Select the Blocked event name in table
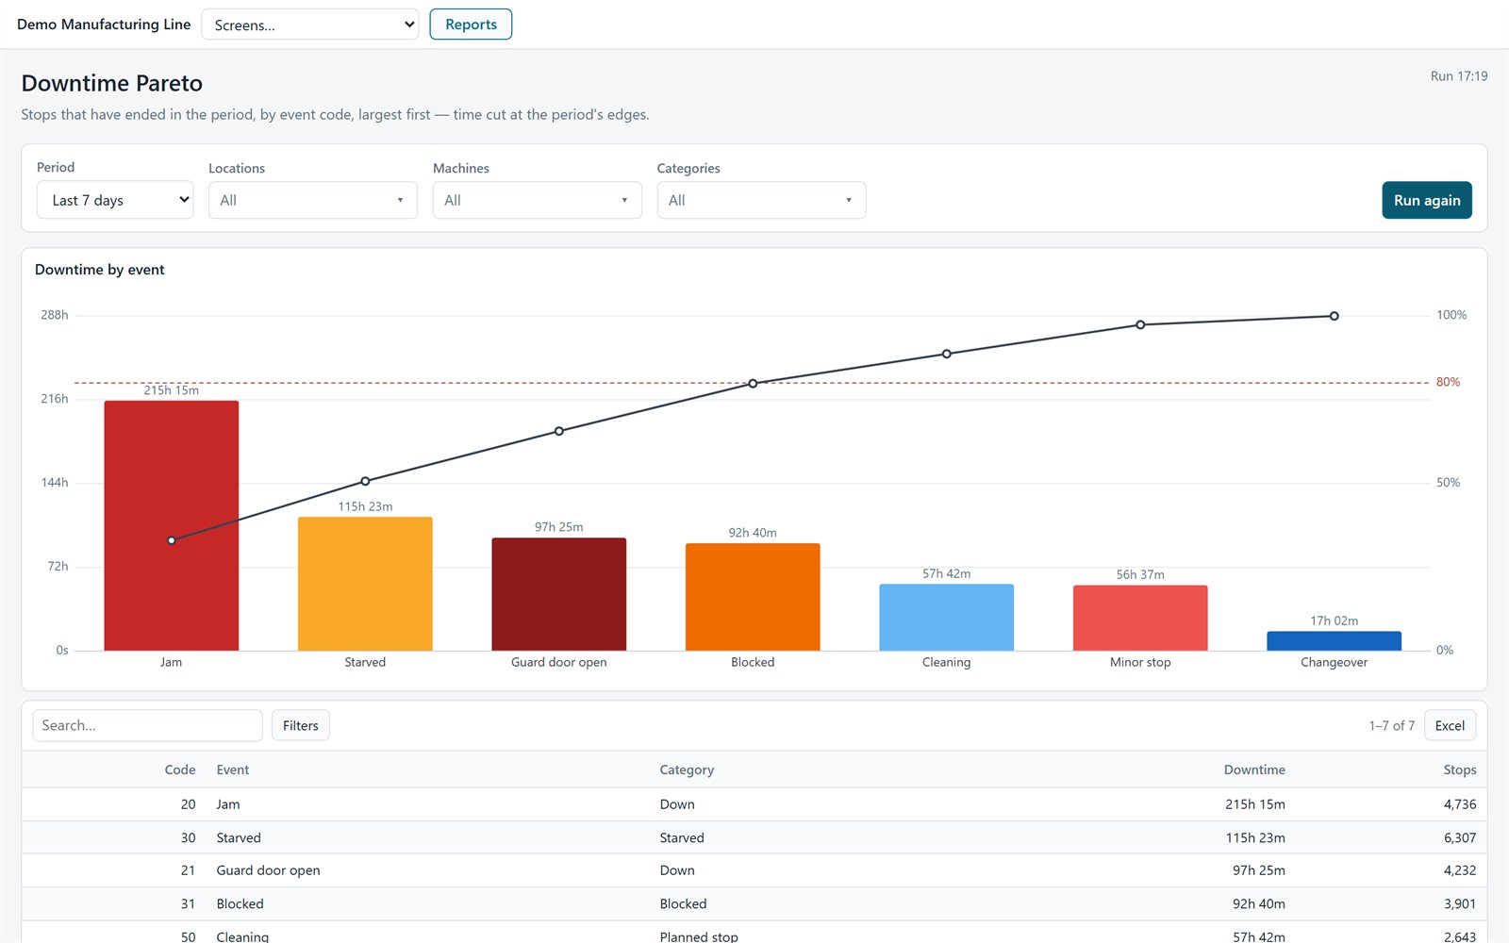The width and height of the screenshot is (1509, 943). pyautogui.click(x=240, y=903)
